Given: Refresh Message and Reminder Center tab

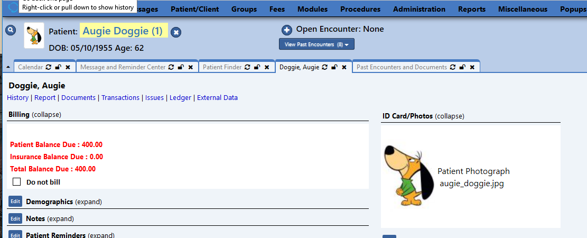Looking at the screenshot, I should pos(171,67).
